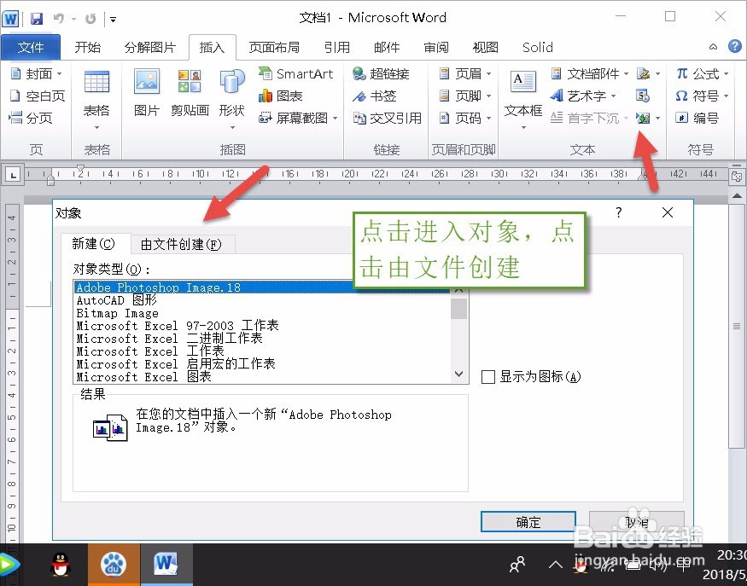Select 'Microsoft Excel 启用宏的工作表' entry

[x=262, y=364]
